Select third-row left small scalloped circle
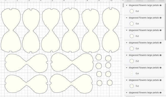166x97 pixels. tap(99, 74)
